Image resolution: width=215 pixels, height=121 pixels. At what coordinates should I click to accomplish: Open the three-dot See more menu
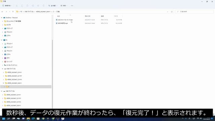point(72,6)
